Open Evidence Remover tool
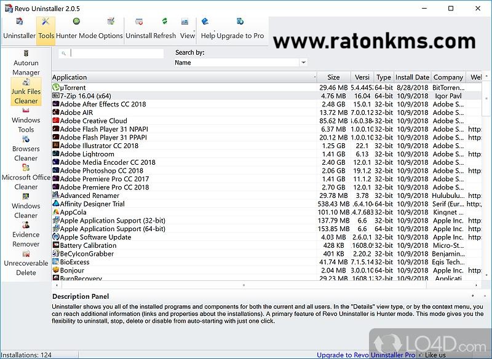Viewport: 492px width, 359px height. pos(26,235)
